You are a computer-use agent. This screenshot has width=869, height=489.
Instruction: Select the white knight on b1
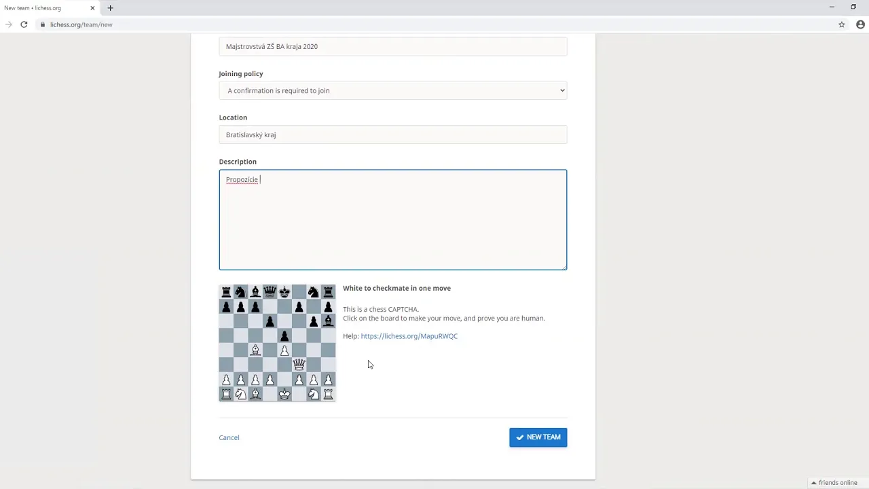point(241,394)
